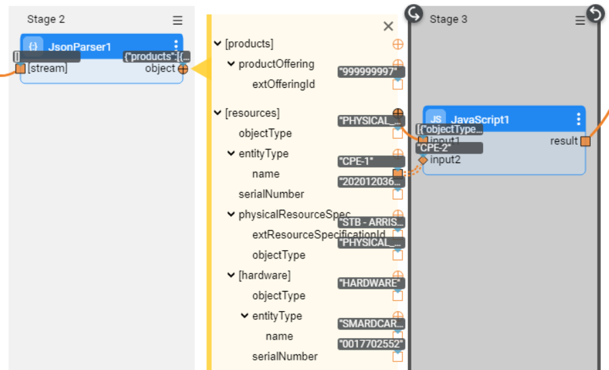The height and width of the screenshot is (370, 609).
Task: Select the physicalResourceSpec tree item
Action: (294, 214)
